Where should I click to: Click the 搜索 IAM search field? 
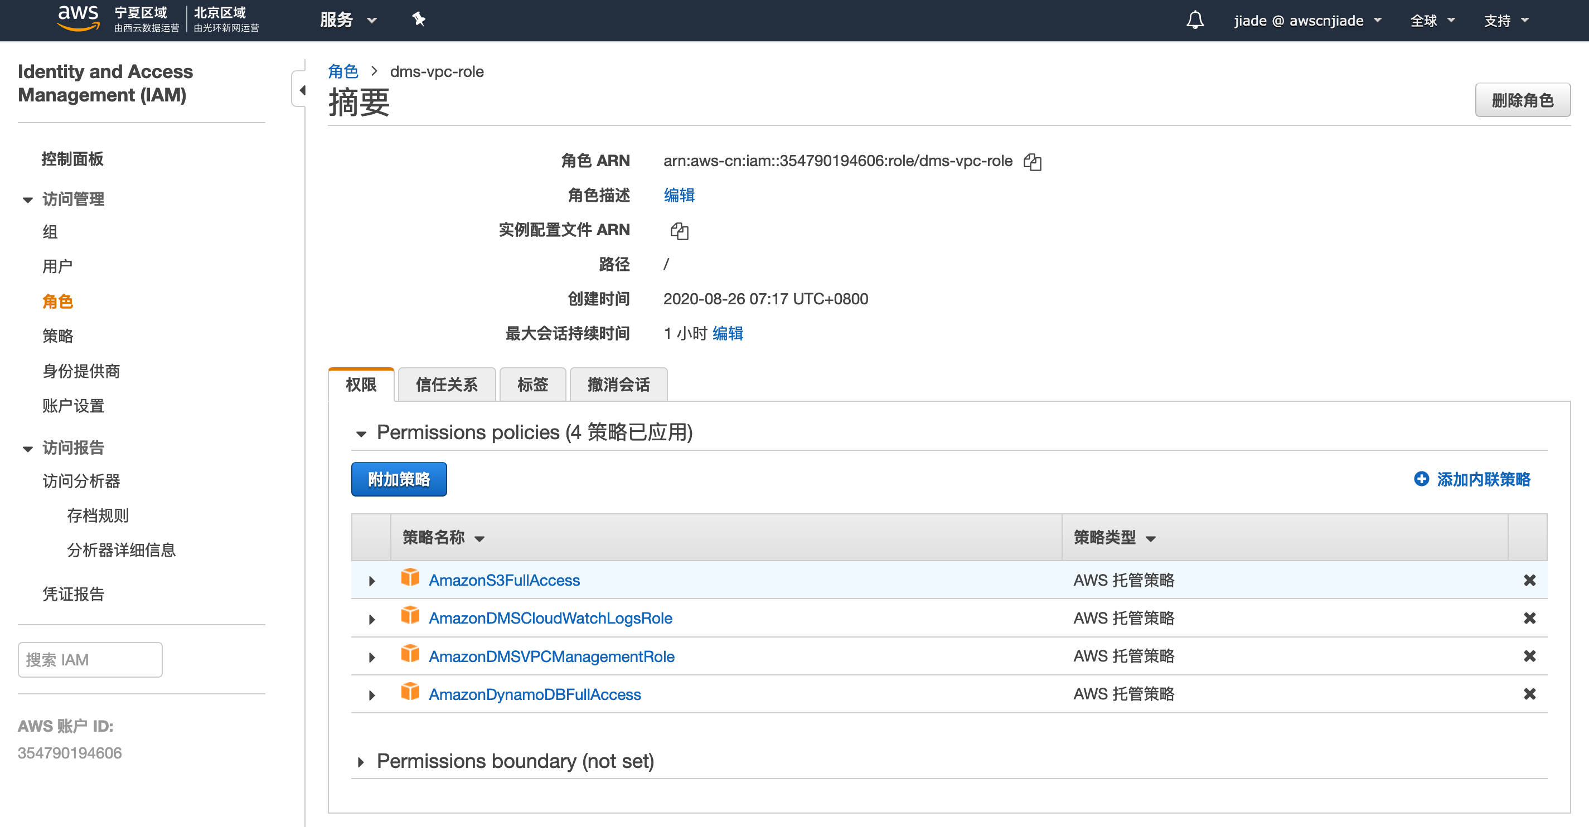click(90, 659)
